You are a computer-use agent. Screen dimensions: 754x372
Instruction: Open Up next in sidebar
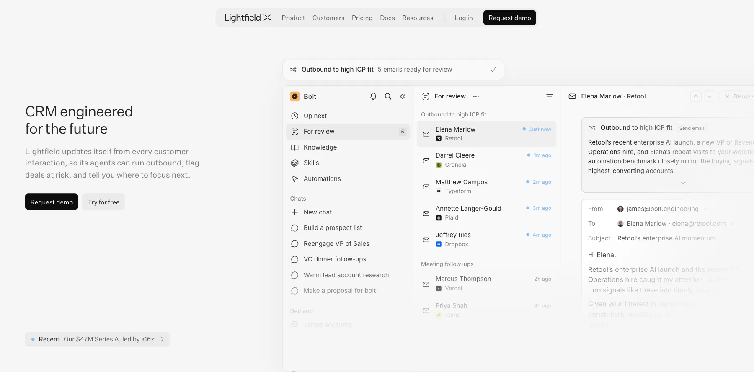(x=348, y=116)
